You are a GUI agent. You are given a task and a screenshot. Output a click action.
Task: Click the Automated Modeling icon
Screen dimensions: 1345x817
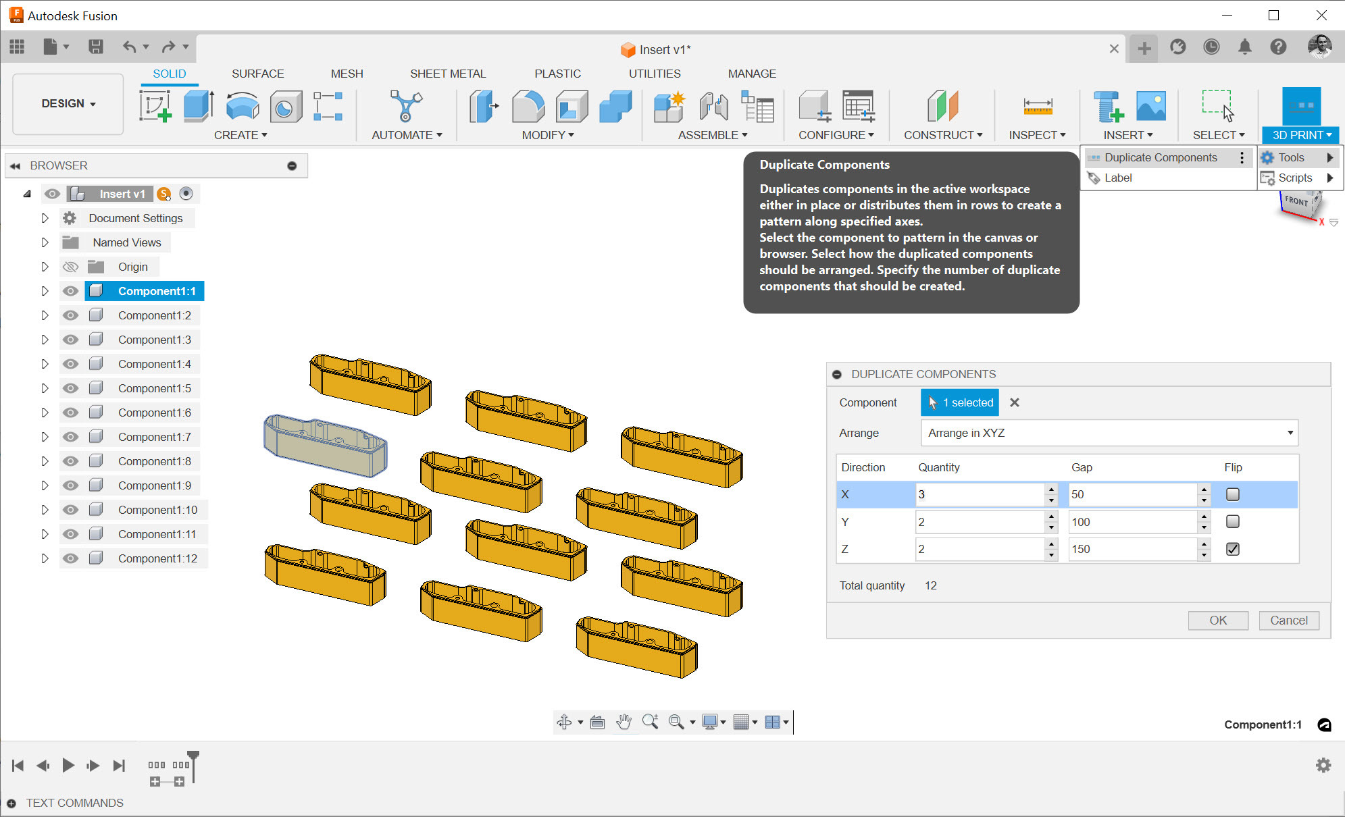coord(405,106)
